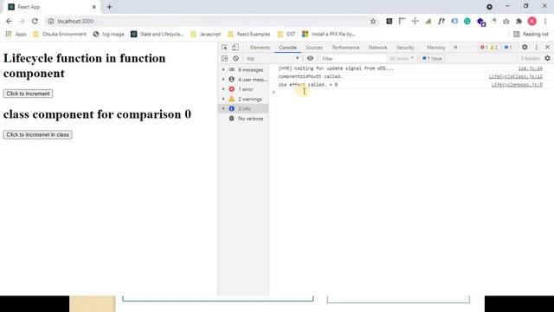
Task: Open the State and Lifecycle bookmark
Action: (x=158, y=34)
